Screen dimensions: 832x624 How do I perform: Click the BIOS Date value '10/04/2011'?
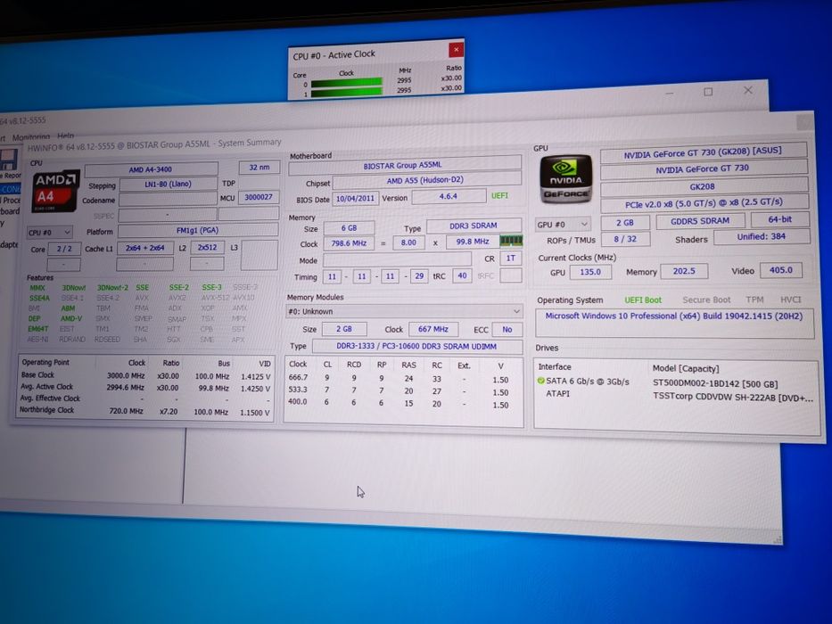[x=355, y=198]
